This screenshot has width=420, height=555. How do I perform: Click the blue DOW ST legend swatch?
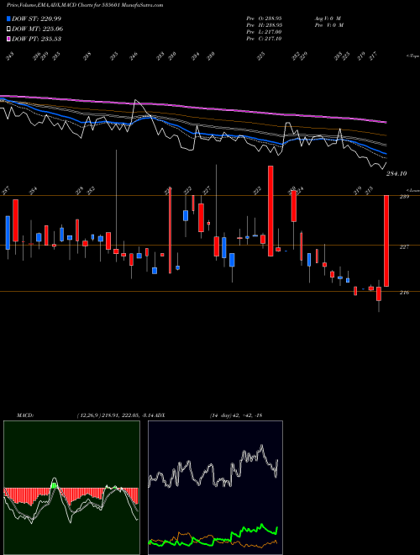coord(8,18)
